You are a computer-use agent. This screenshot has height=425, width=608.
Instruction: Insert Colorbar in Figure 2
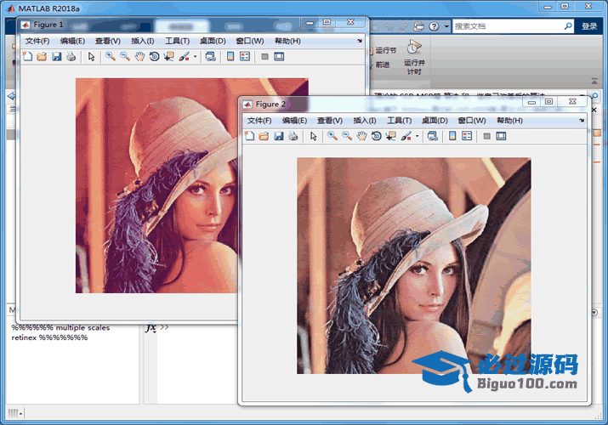(x=452, y=136)
